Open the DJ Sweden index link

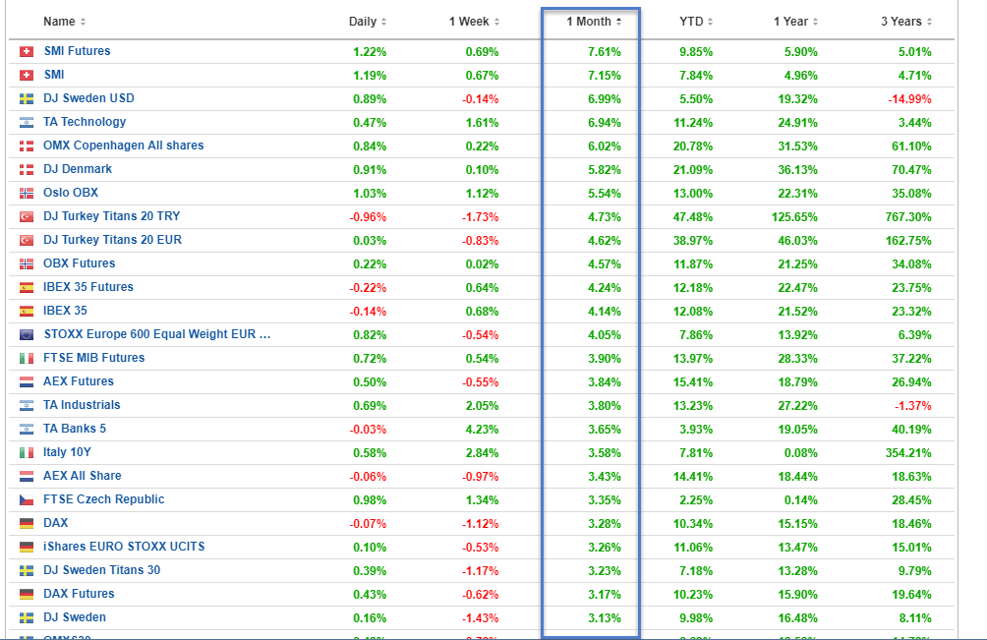point(75,617)
